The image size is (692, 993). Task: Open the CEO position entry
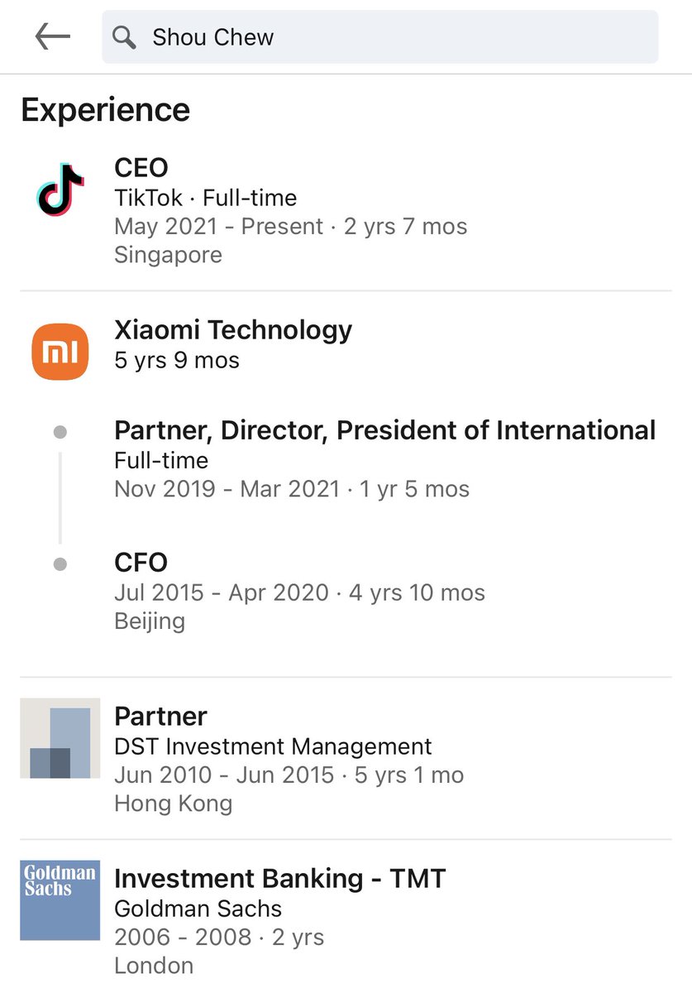[141, 168]
